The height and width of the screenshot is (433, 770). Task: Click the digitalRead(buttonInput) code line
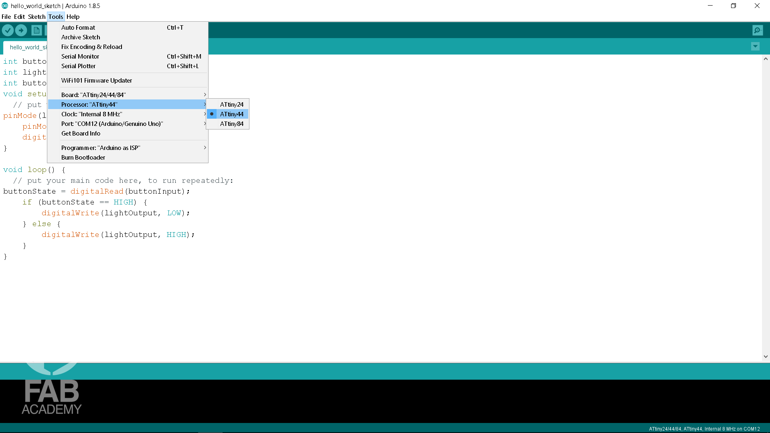pyautogui.click(x=96, y=191)
